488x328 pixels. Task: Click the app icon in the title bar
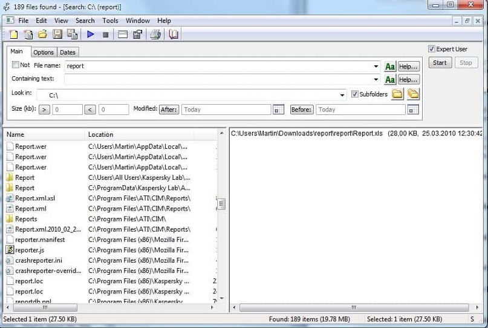[6, 7]
